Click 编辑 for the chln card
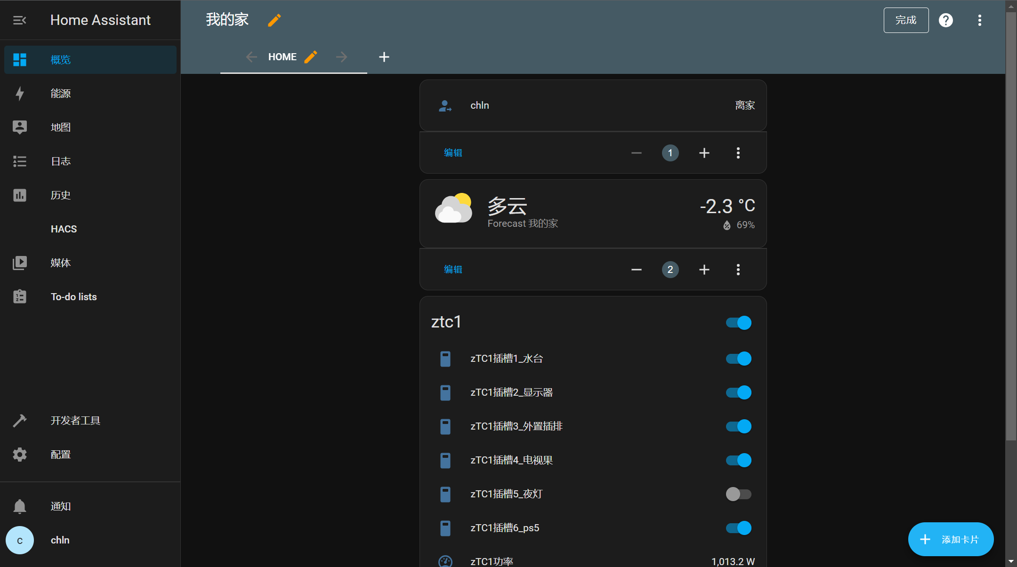This screenshot has height=567, width=1017. pyautogui.click(x=453, y=153)
